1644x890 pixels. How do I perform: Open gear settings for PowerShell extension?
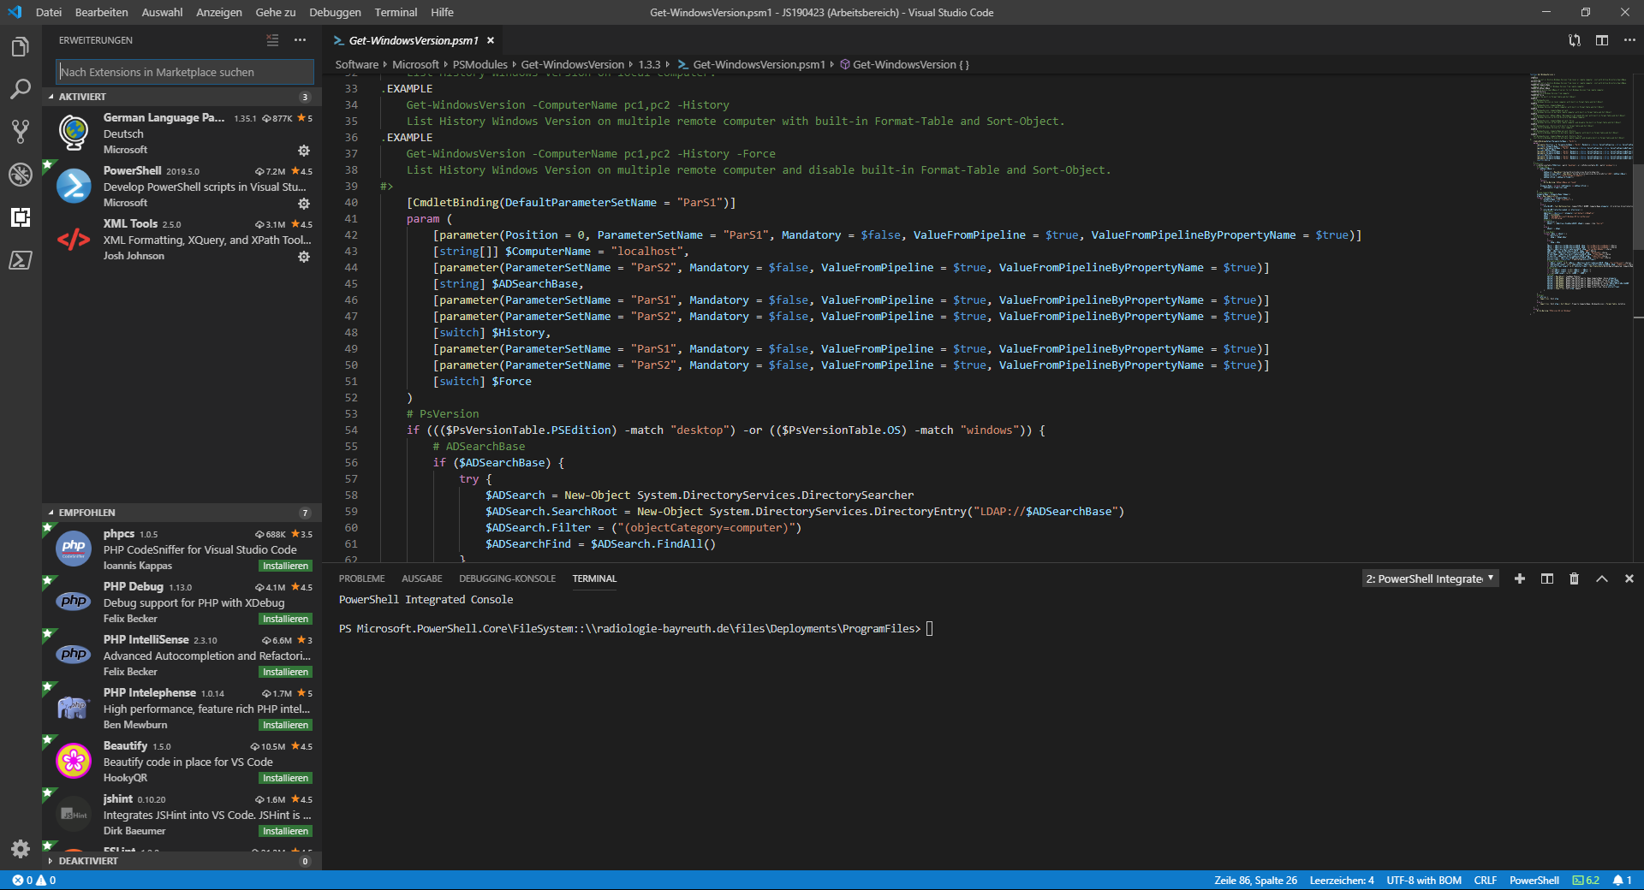[303, 204]
